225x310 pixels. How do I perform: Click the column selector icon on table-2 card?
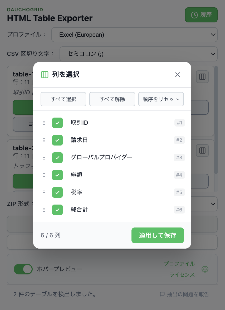202,151
